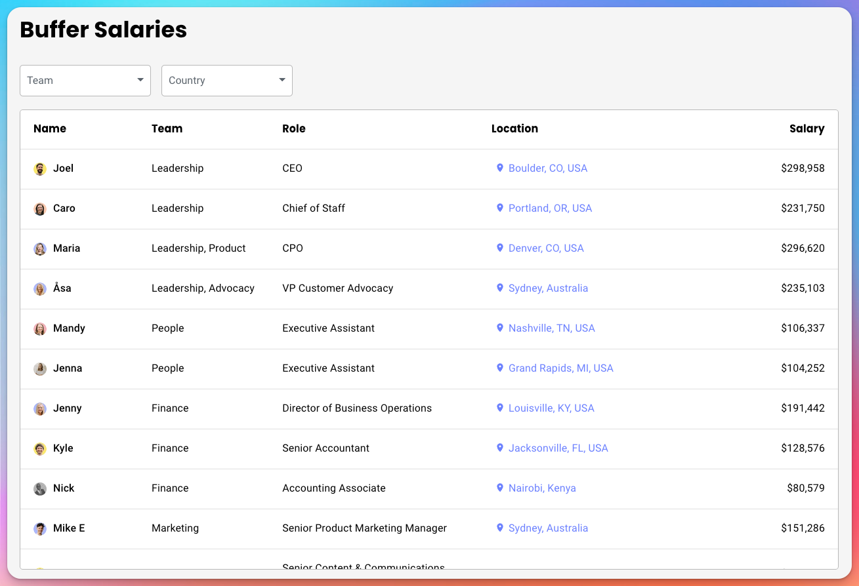This screenshot has width=859, height=586.
Task: Click the Team column header
Action: (x=167, y=129)
